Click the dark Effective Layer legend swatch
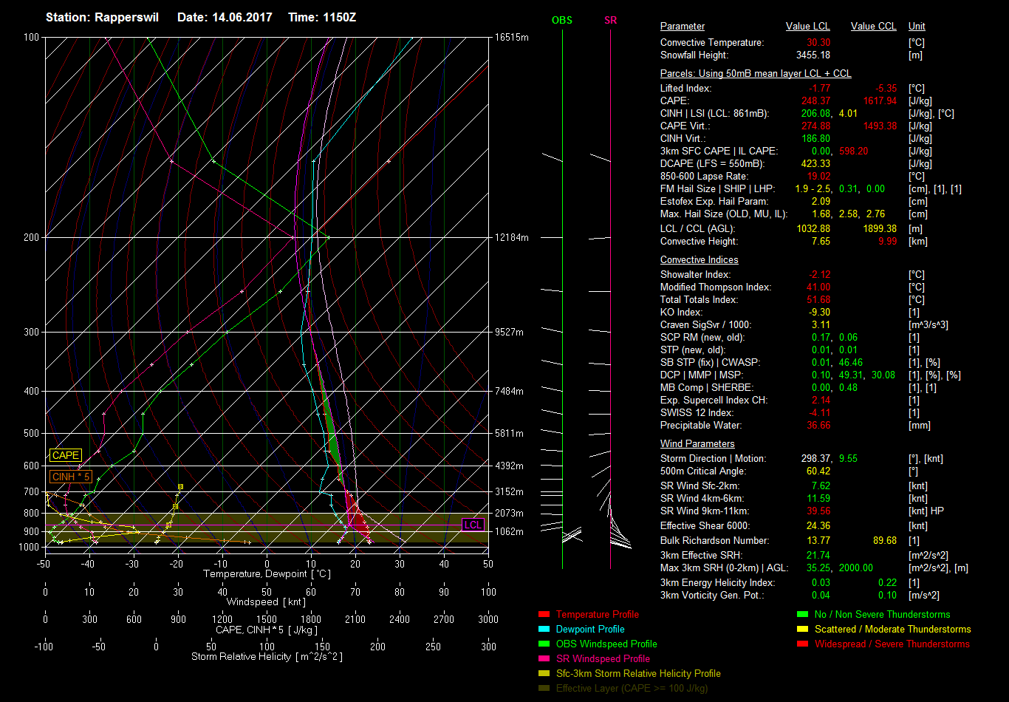 click(x=544, y=688)
